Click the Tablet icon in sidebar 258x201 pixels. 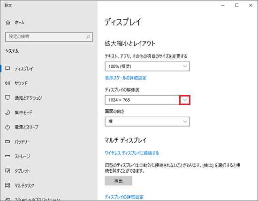tap(8, 171)
